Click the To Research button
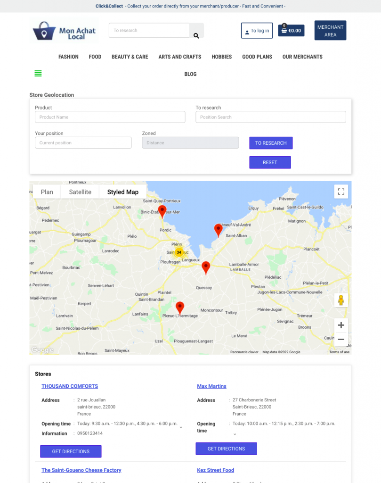The height and width of the screenshot is (483, 381). 271,143
